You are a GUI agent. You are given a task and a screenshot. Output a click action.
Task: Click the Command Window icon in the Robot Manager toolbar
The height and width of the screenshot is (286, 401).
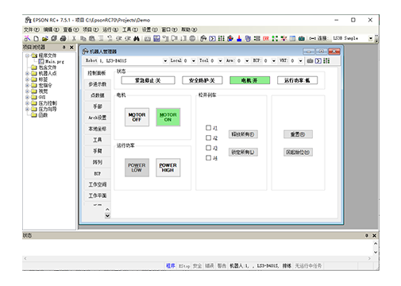318,61
